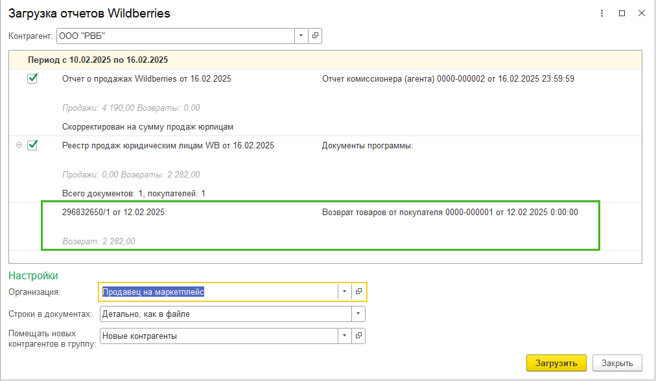Click the Возврат: 2 282,00 amount line

(99, 241)
